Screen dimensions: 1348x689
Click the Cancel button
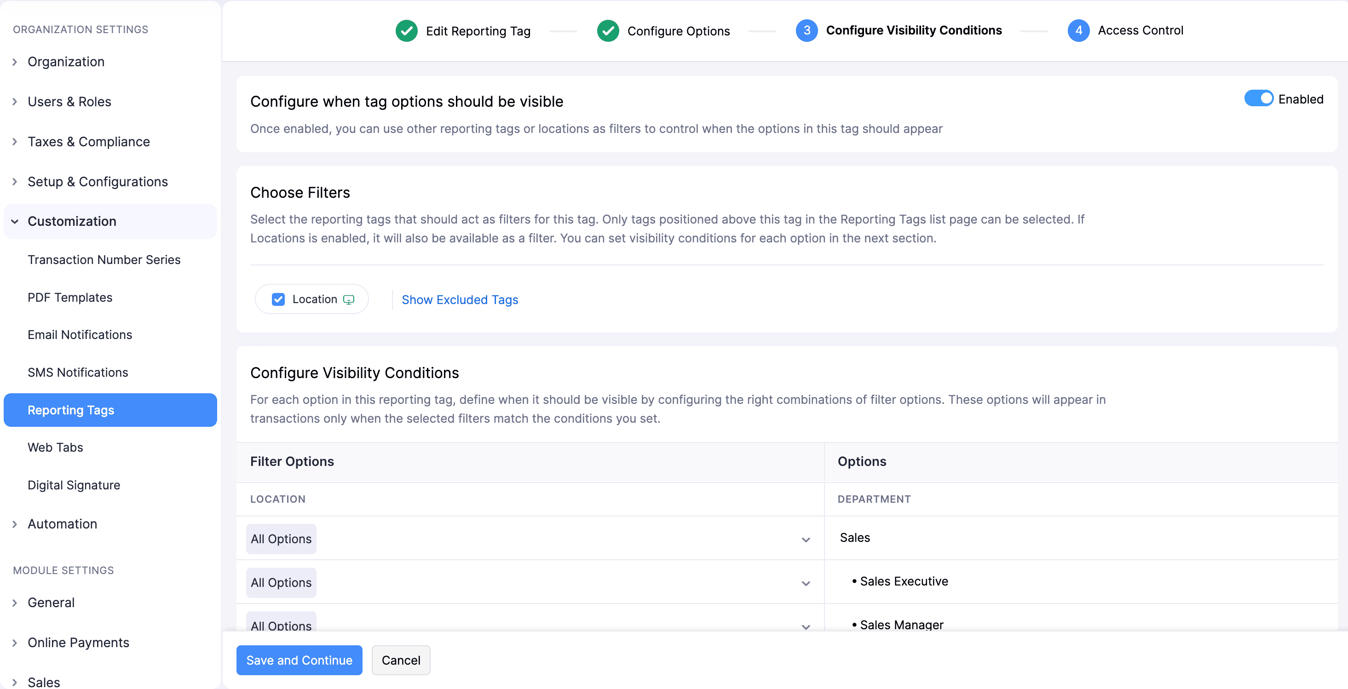(400, 660)
